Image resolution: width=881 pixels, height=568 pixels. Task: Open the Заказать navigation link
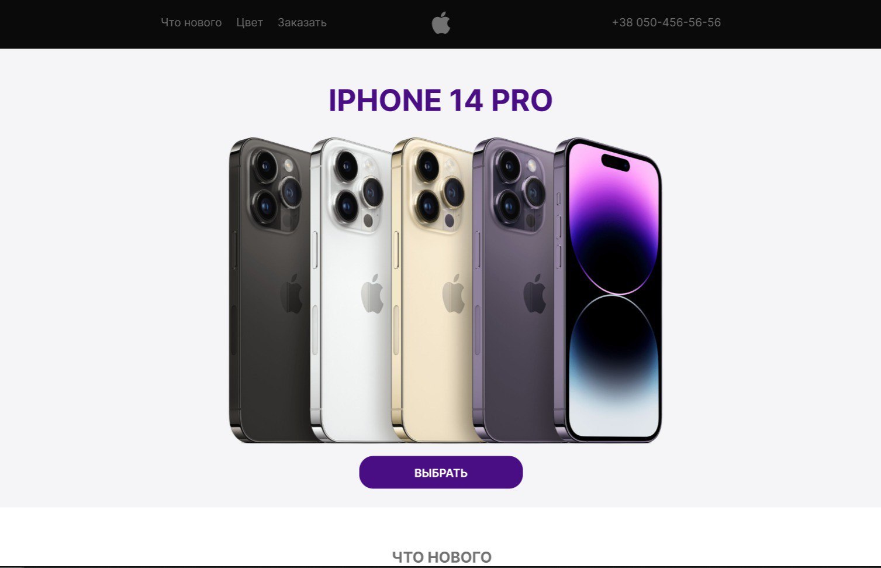tap(302, 23)
